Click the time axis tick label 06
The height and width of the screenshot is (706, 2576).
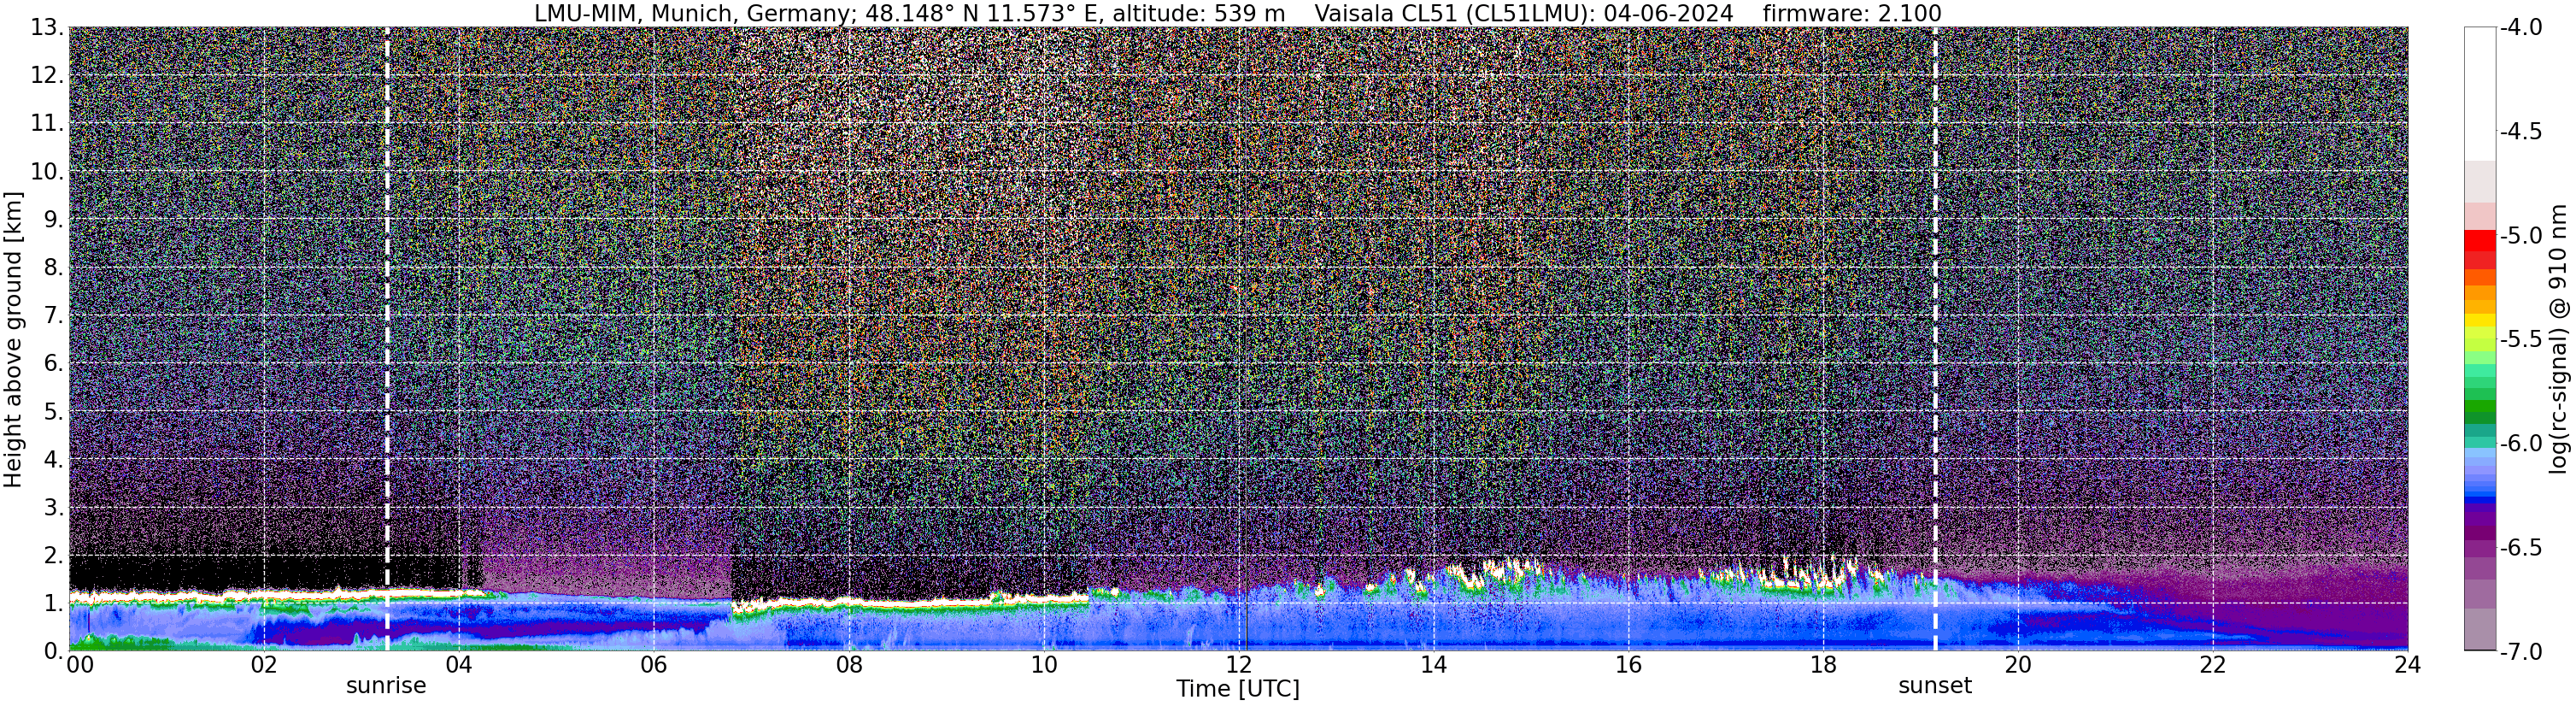654,665
